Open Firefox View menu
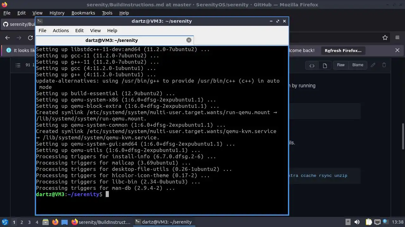Image resolution: width=405 pixels, height=227 pixels. pyautogui.click(x=37, y=13)
